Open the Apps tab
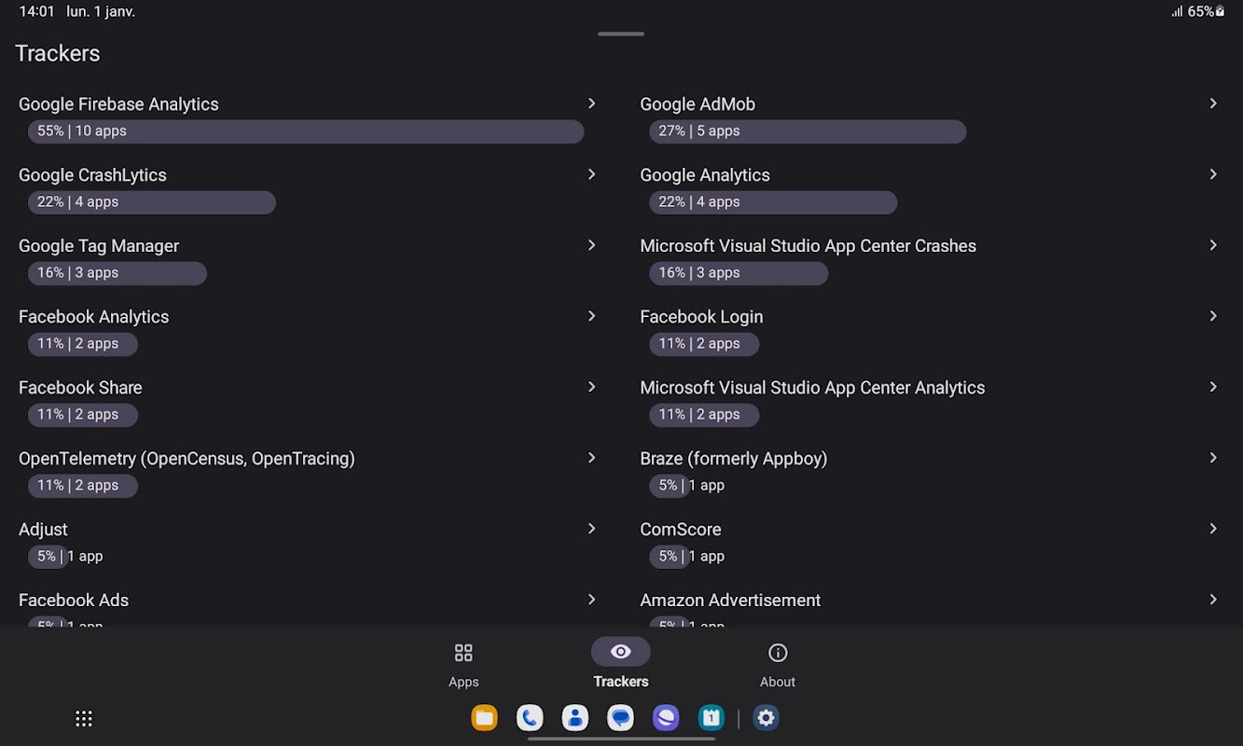Screen dimensions: 1243x746 coord(463,663)
